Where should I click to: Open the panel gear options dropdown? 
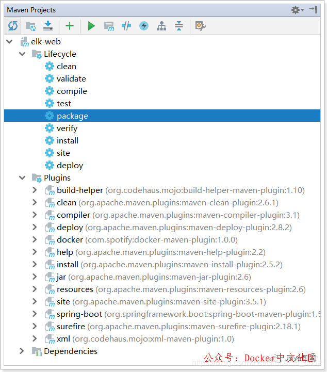pos(297,10)
